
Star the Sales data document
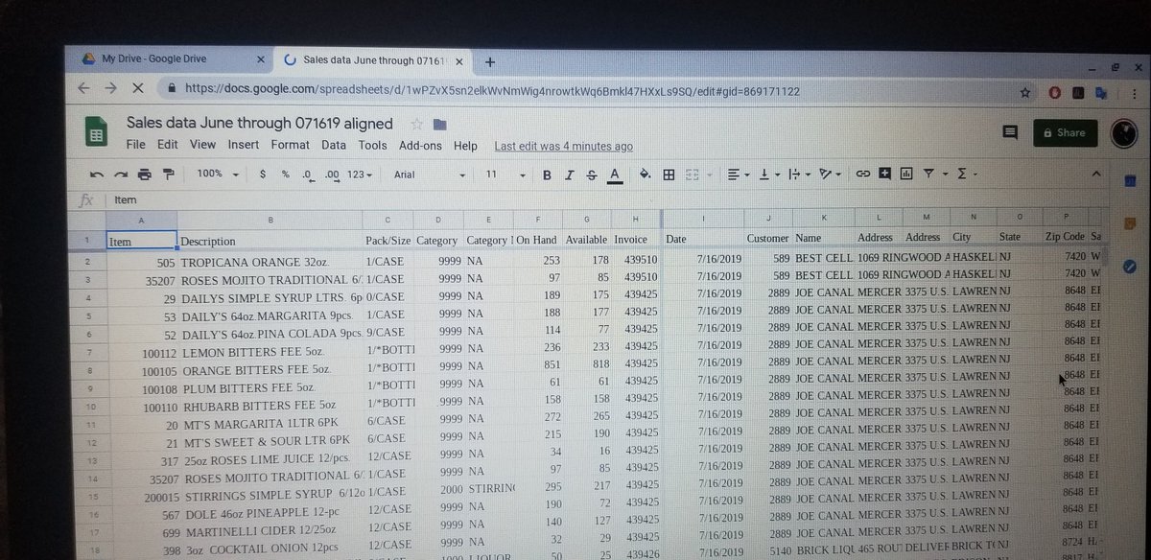(x=416, y=125)
